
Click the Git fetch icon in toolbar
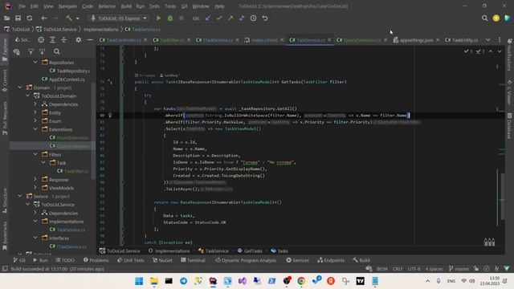pyautogui.click(x=242, y=18)
